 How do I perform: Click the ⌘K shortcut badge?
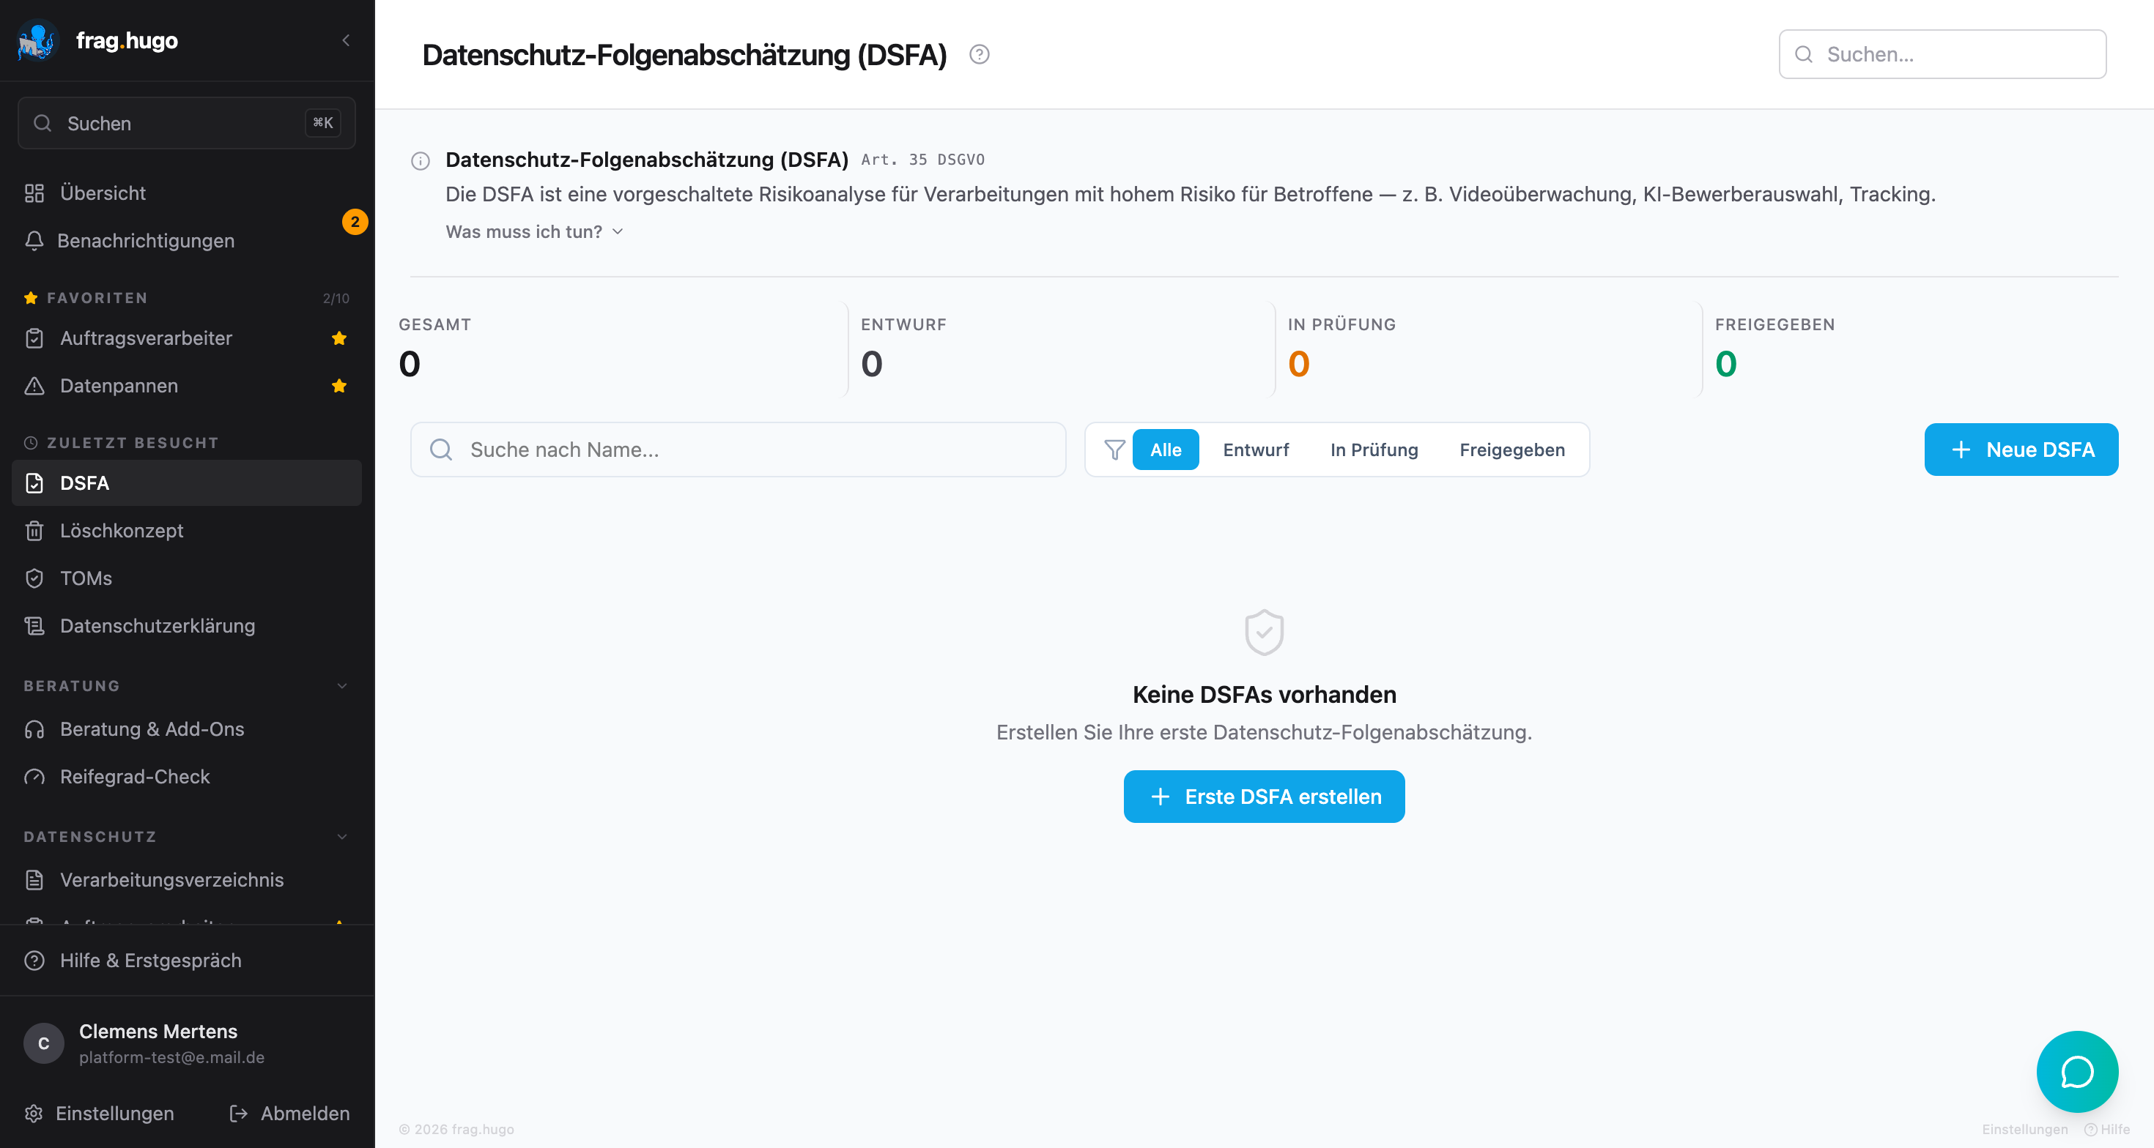pos(322,123)
